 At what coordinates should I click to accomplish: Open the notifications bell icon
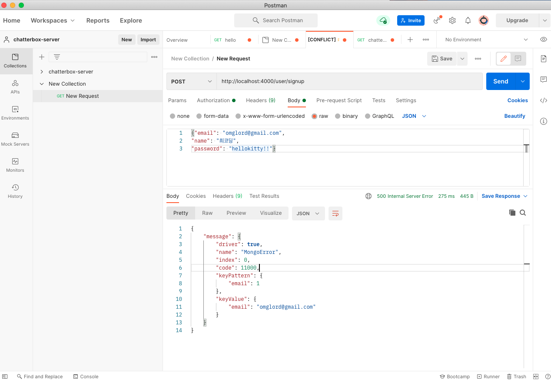468,20
